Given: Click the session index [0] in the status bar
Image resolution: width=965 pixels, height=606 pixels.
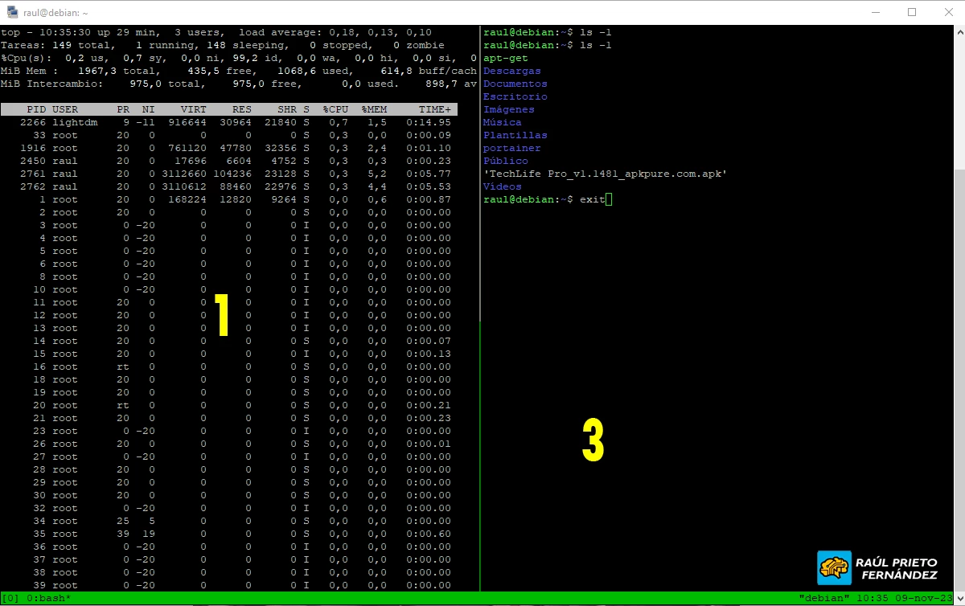Looking at the screenshot, I should click(x=10, y=598).
